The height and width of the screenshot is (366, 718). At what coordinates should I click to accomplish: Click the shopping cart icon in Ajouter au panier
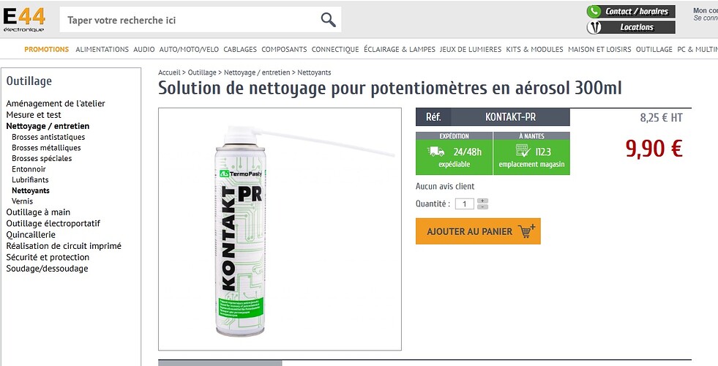(x=526, y=231)
